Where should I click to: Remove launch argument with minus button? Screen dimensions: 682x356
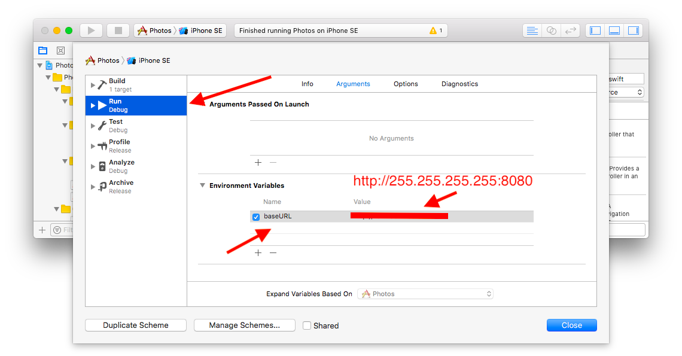273,162
